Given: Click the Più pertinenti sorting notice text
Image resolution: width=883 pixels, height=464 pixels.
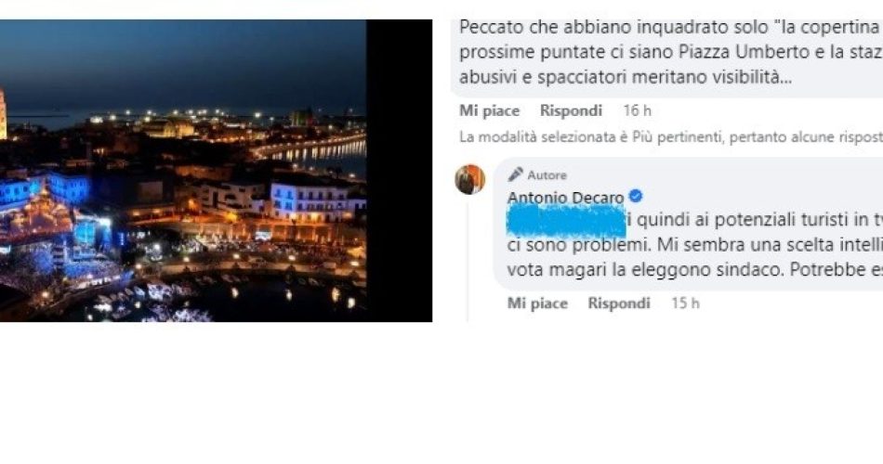Looking at the screenshot, I should coord(671,136).
